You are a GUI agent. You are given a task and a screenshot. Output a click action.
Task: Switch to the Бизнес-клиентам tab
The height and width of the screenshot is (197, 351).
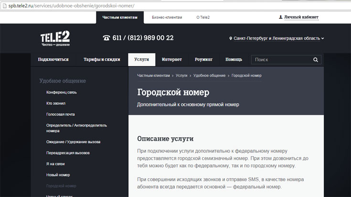pyautogui.click(x=167, y=17)
